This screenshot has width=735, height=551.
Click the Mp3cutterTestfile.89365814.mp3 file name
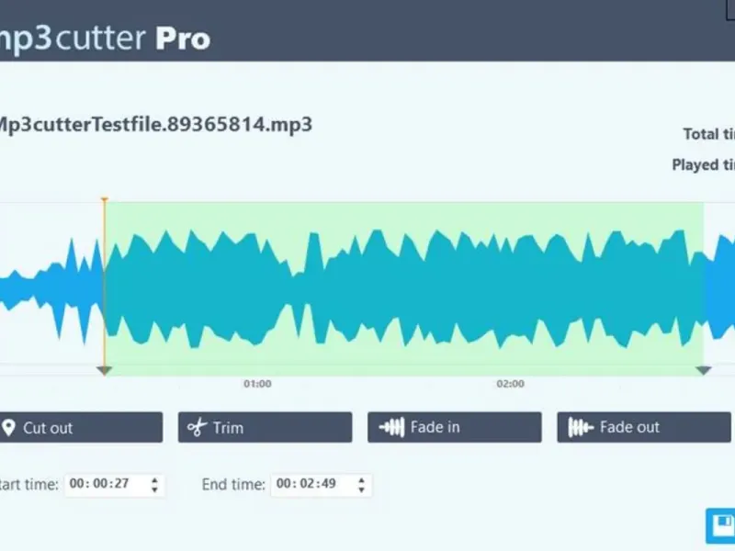(x=154, y=124)
